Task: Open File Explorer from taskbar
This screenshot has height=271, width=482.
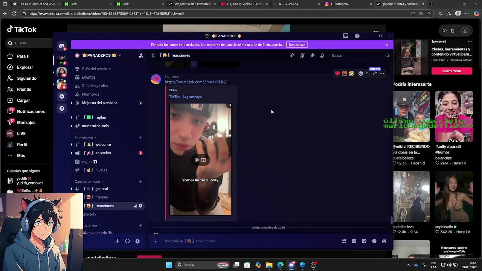Action: pyautogui.click(x=269, y=265)
